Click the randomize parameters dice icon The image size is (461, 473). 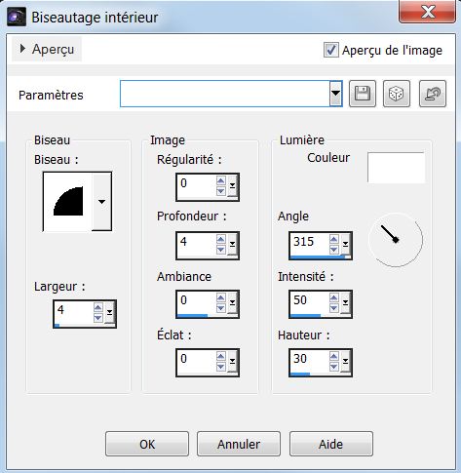[x=397, y=94]
